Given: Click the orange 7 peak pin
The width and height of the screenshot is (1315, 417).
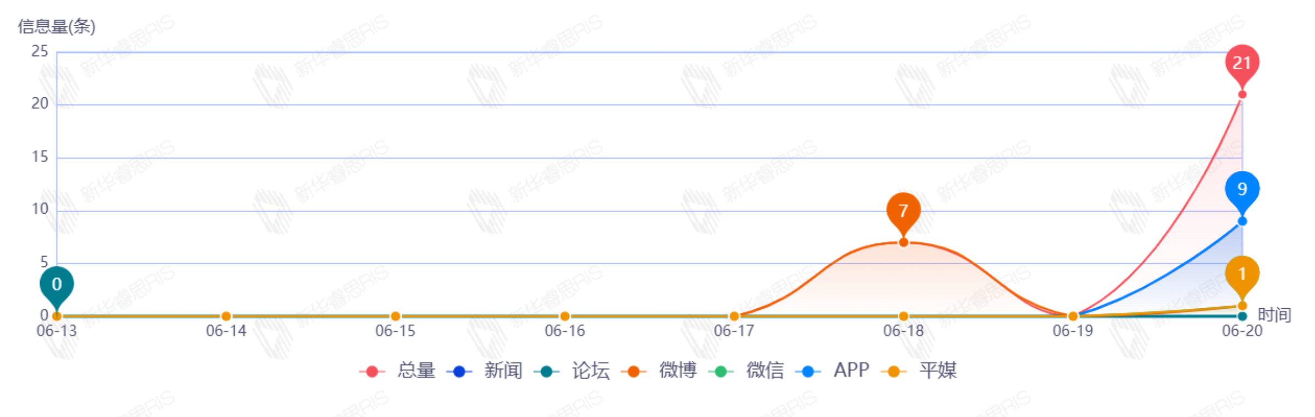Looking at the screenshot, I should tap(903, 211).
